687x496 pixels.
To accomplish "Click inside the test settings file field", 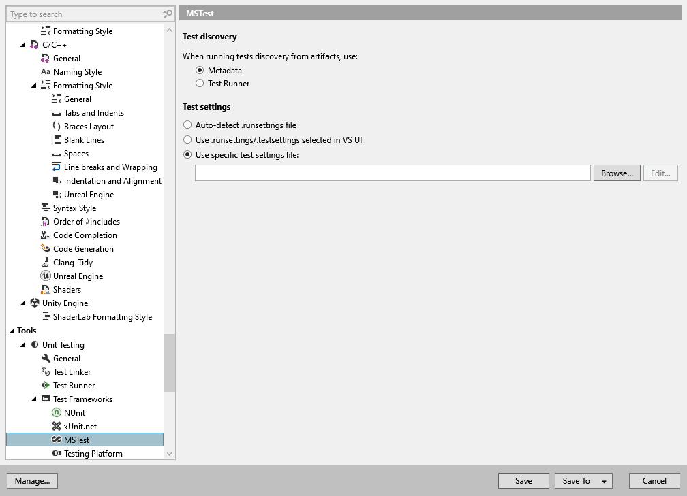I will tap(392, 172).
